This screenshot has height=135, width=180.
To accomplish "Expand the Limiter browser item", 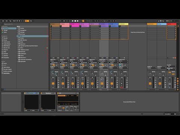I will (18, 38).
